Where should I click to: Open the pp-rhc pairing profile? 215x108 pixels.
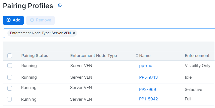coord(146,66)
